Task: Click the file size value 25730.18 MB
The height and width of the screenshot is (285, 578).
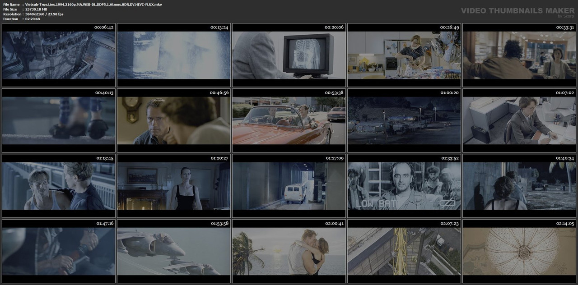Action: click(36, 9)
